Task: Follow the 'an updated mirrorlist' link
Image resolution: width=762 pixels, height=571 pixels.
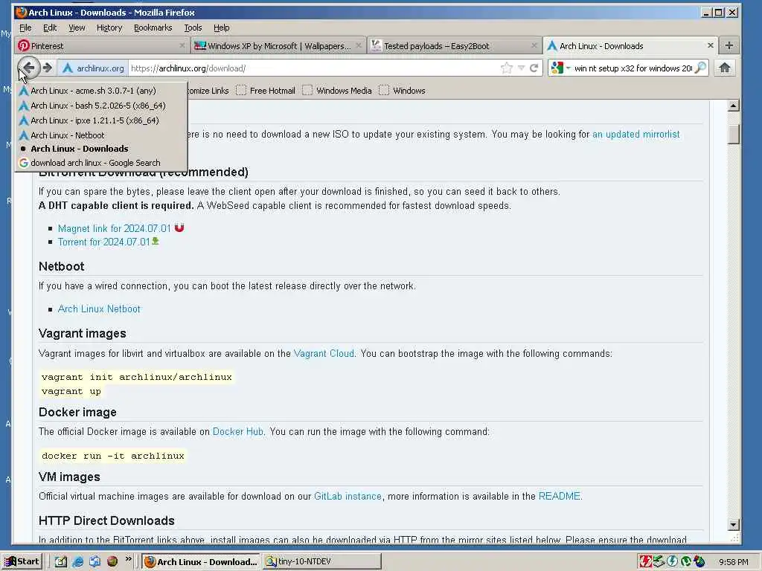Action: pyautogui.click(x=635, y=134)
